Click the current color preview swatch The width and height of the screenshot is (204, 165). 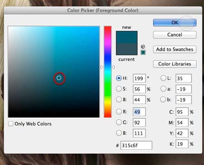click(126, 49)
